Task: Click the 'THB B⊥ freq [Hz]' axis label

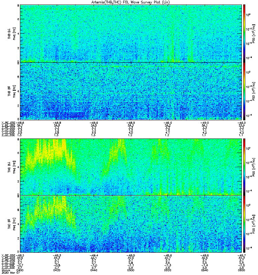Action: [12, 33]
